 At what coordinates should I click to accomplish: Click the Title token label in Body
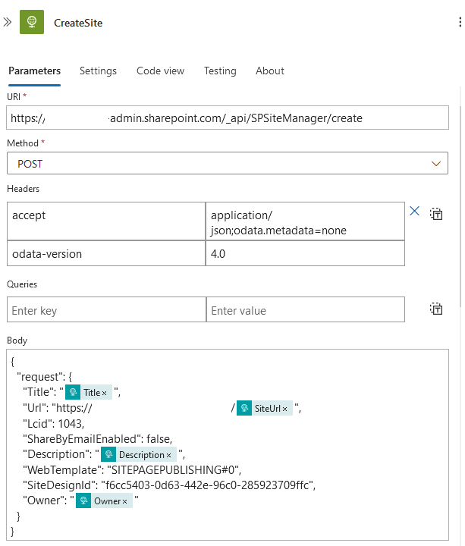[92, 393]
